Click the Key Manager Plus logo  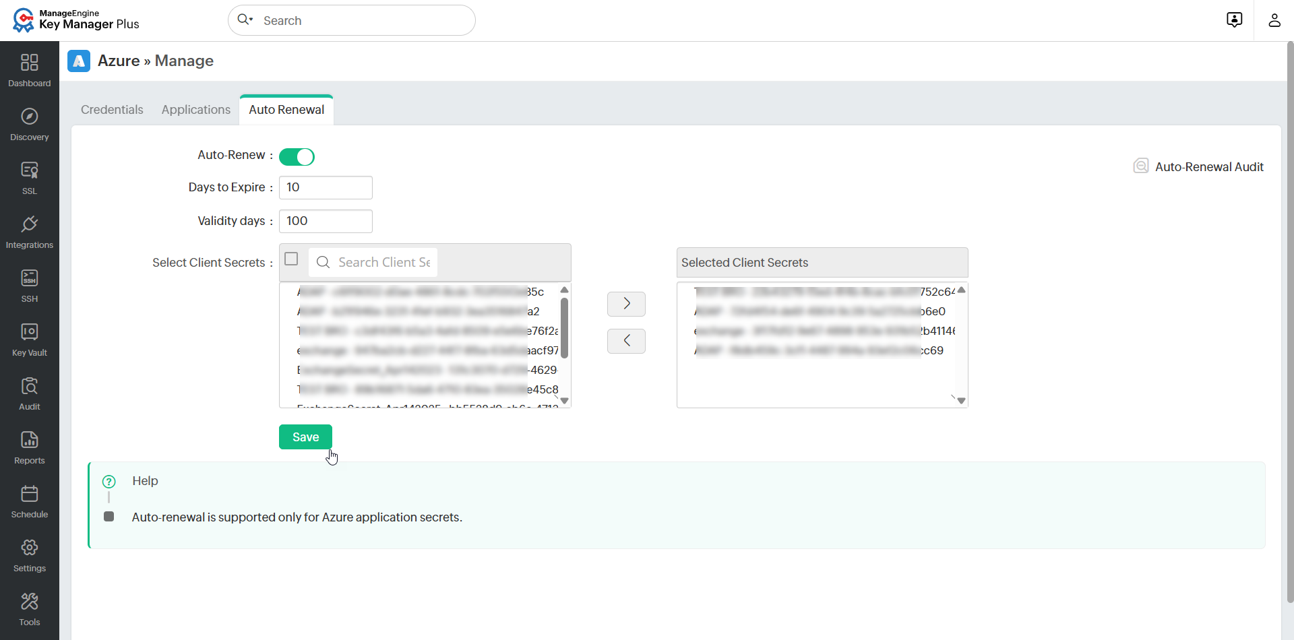coord(75,20)
